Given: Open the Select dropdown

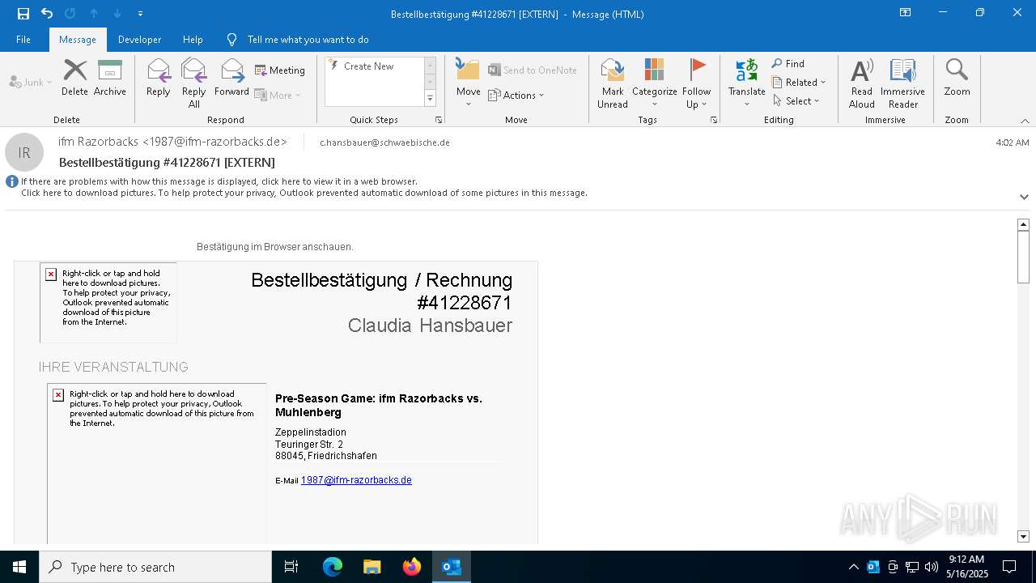Looking at the screenshot, I should point(796,101).
